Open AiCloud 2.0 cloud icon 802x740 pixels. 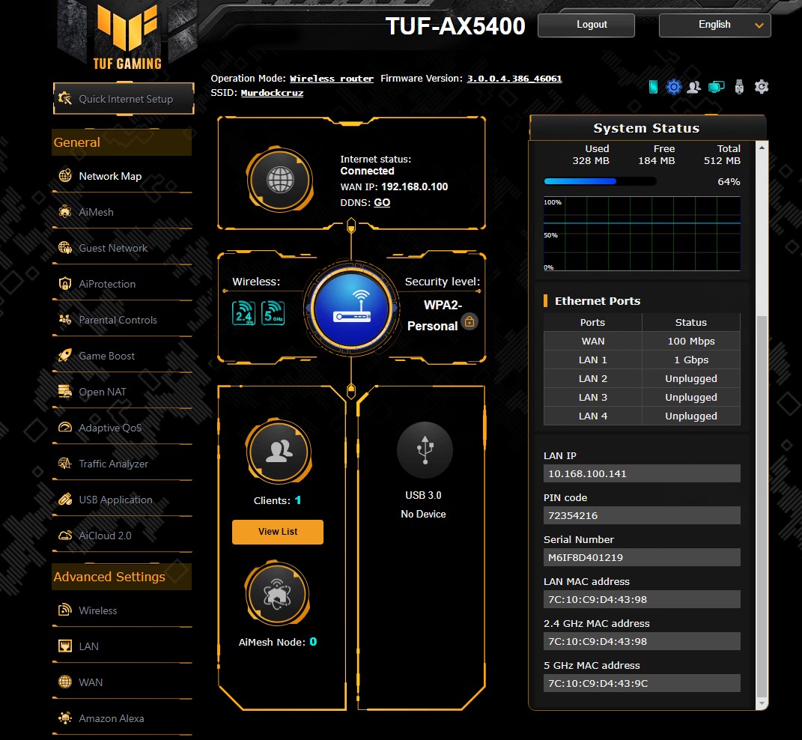coord(65,536)
